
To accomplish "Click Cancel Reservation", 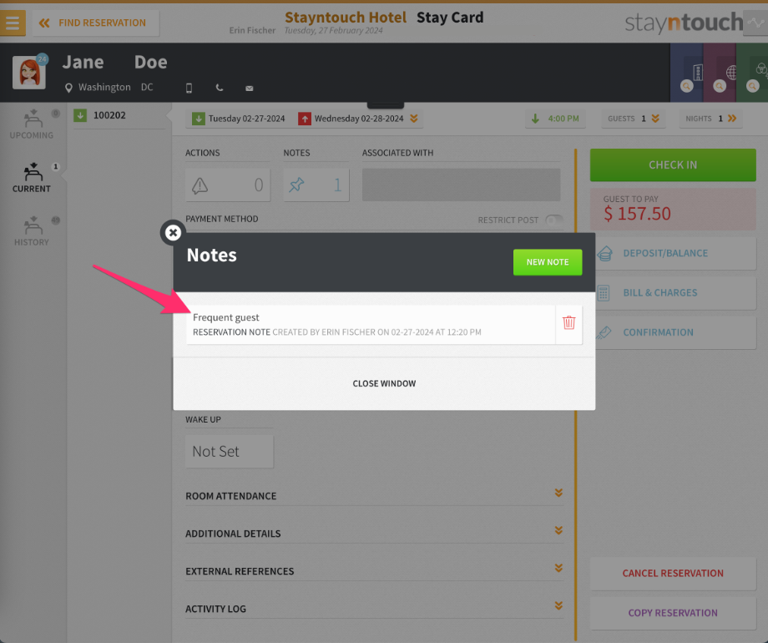I will [x=673, y=574].
